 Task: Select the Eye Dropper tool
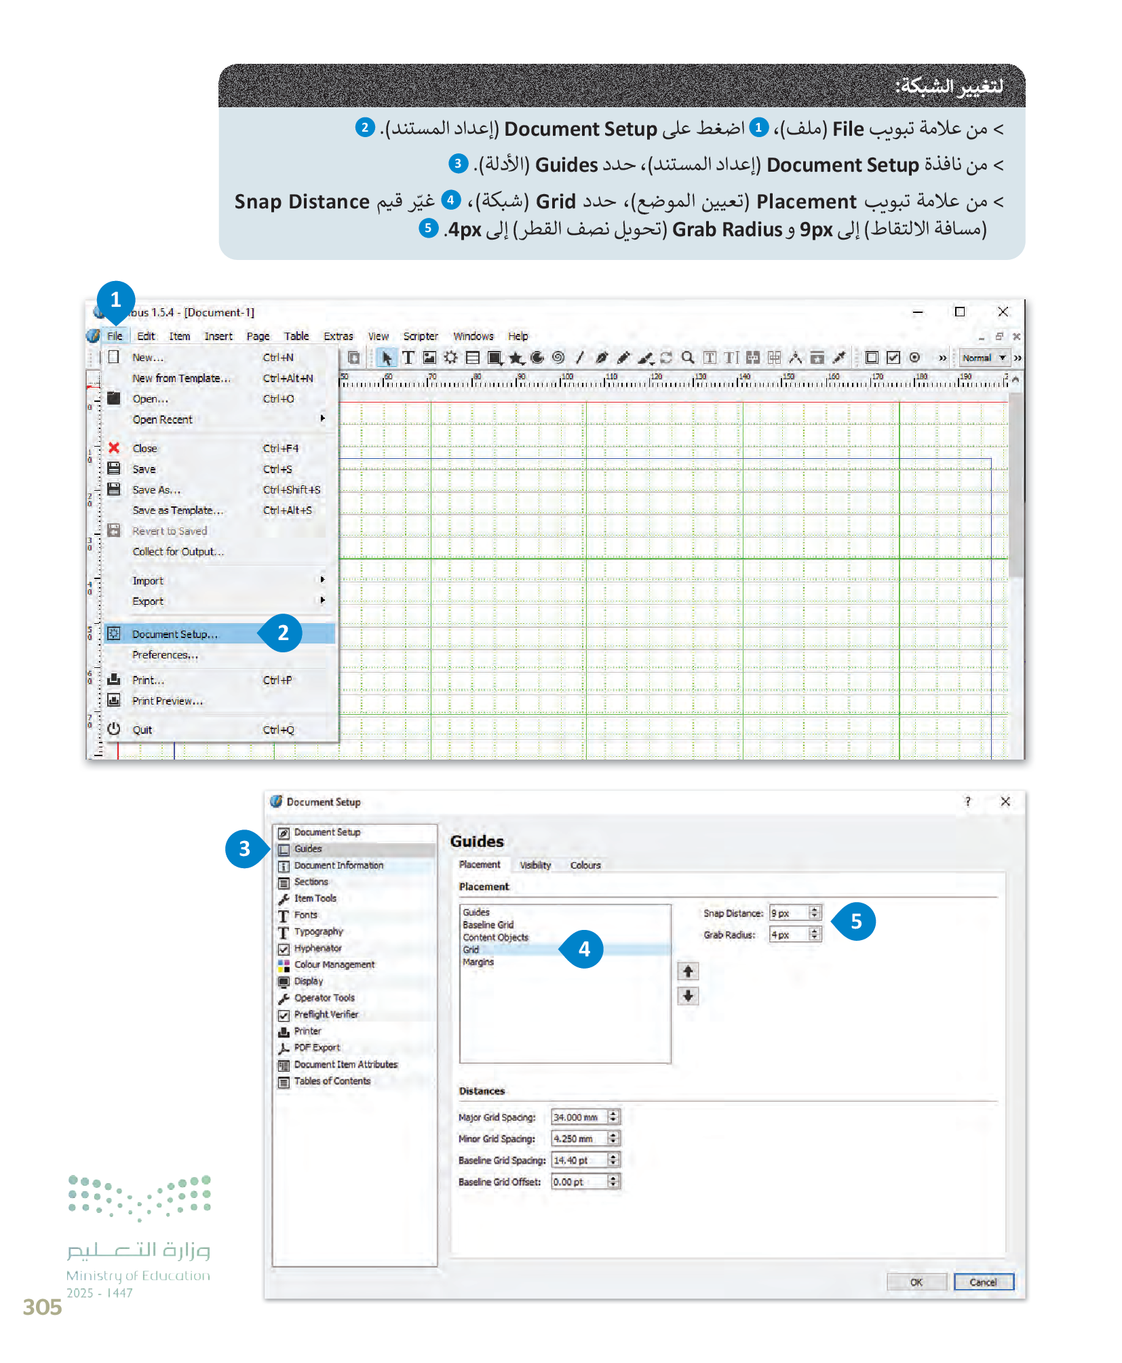click(839, 358)
